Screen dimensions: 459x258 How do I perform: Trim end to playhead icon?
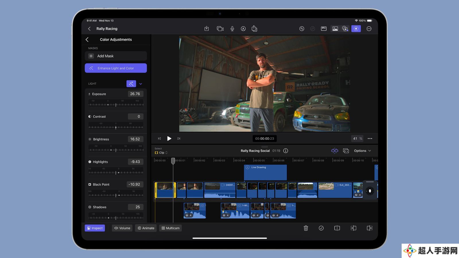pyautogui.click(x=370, y=228)
